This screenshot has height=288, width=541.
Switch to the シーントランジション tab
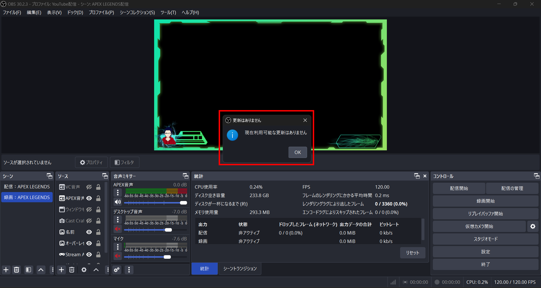[x=240, y=269]
